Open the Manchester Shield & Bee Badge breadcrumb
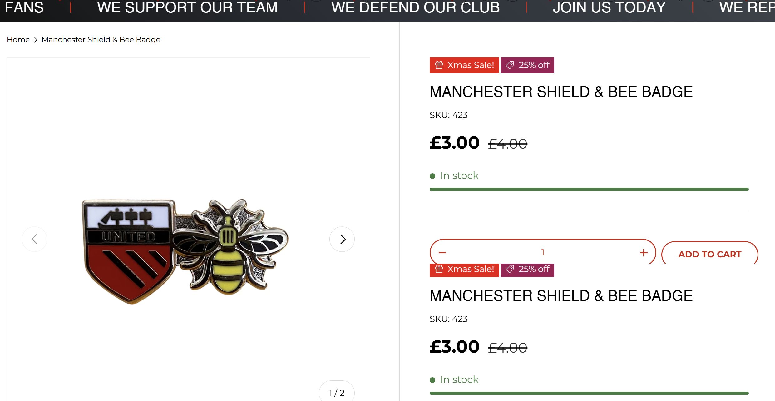775x401 pixels. tap(101, 40)
